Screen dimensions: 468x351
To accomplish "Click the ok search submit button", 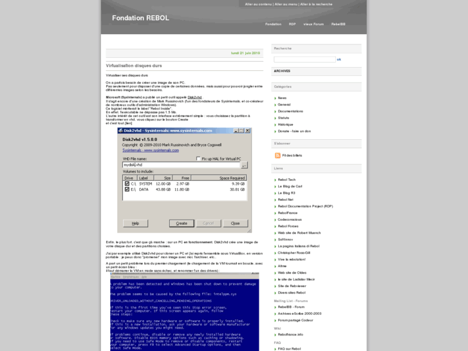I will click(x=339, y=59).
